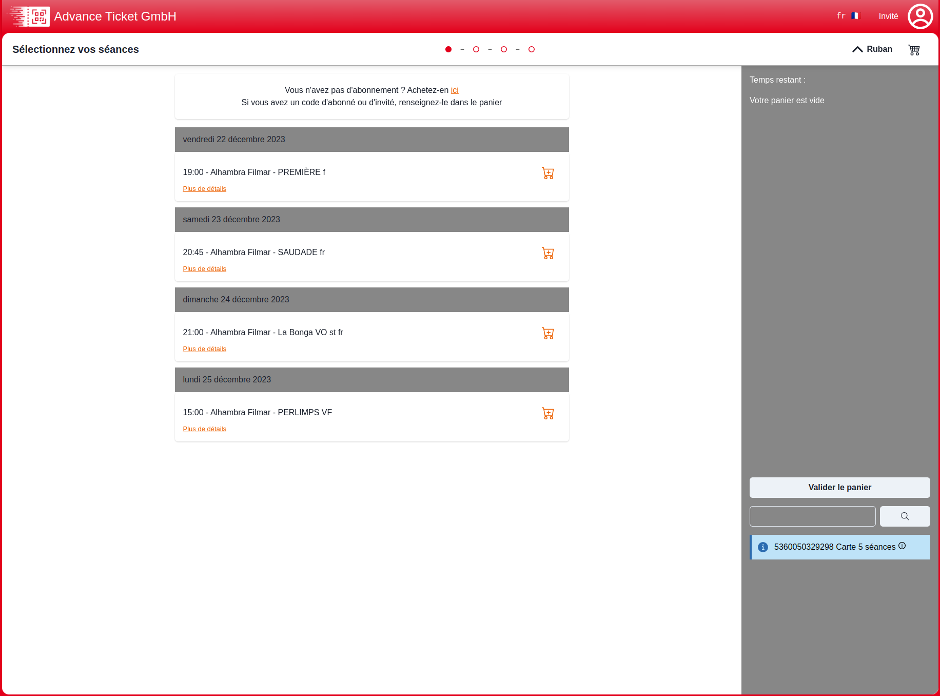Select the first progress step dot

[x=448, y=49]
